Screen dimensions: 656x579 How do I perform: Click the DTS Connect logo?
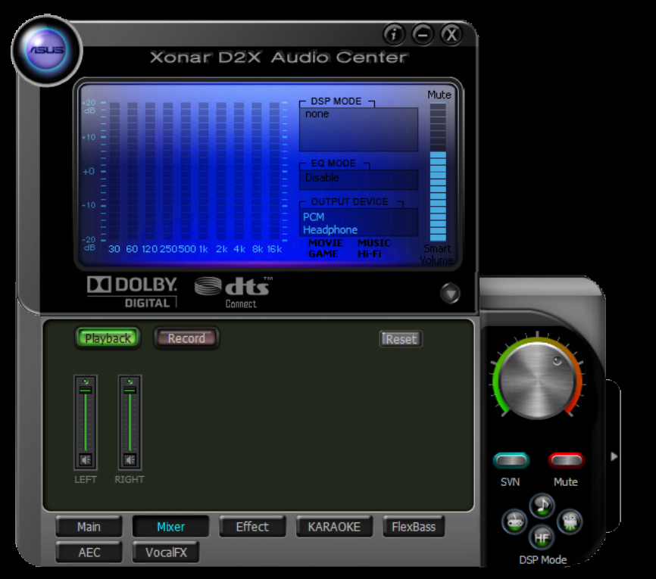[233, 292]
